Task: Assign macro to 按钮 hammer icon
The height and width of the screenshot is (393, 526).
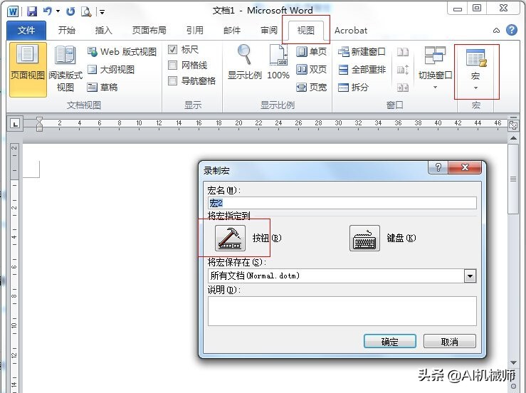Action: 230,238
